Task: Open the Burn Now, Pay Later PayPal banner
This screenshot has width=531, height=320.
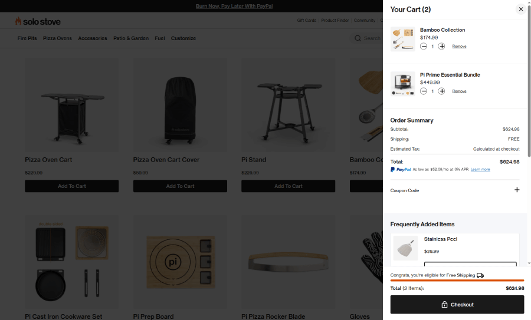Action: pos(234,6)
